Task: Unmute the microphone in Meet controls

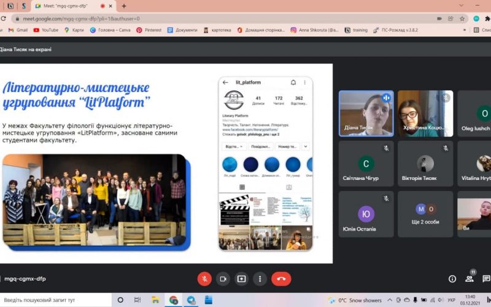Action: (204, 278)
